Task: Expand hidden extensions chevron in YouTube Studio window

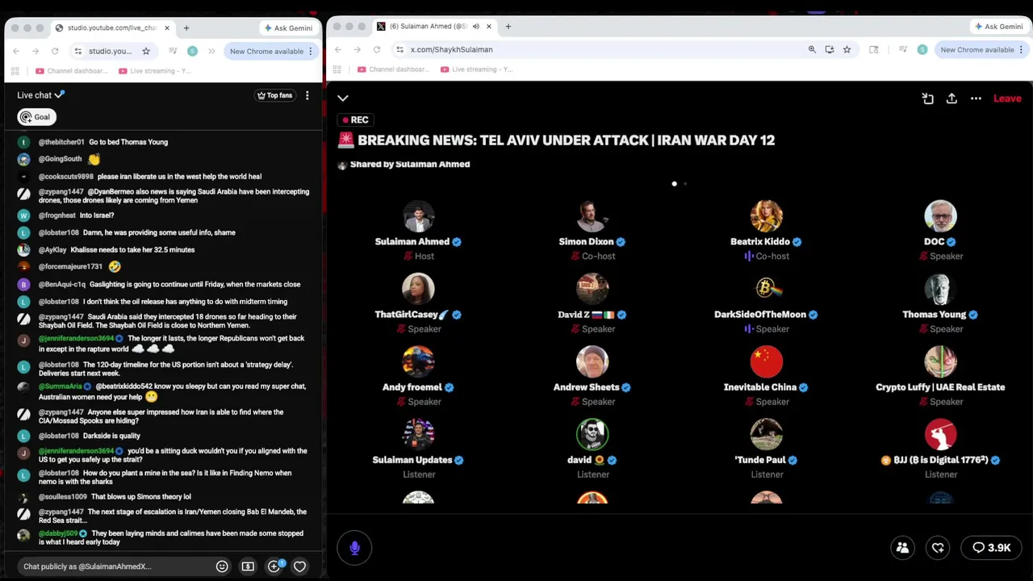Action: [211, 51]
